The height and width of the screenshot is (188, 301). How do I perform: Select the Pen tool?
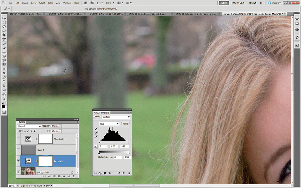(x=4, y=78)
